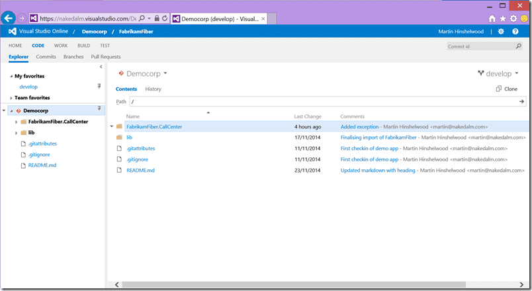Open the WORK hub
Image resolution: width=532 pixels, height=291 pixels.
pyautogui.click(x=61, y=46)
